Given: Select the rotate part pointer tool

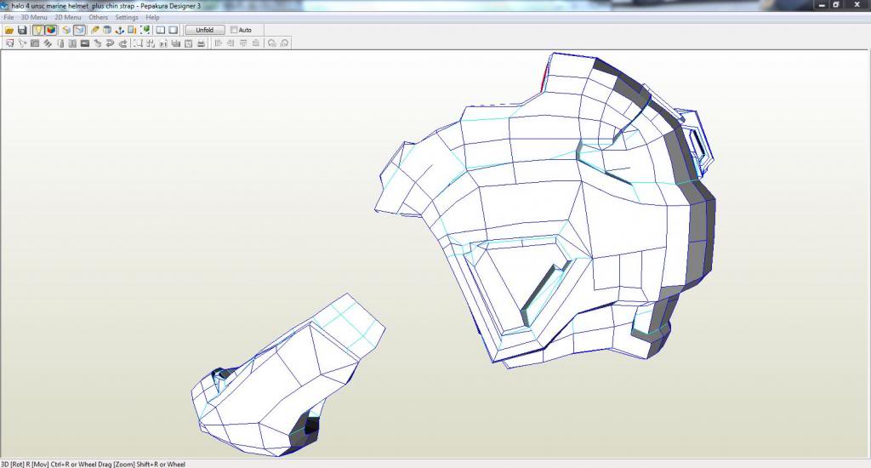Looking at the screenshot, I should click(22, 43).
